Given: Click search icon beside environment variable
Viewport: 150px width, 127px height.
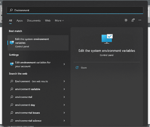Looking at the screenshot, I should (x=12, y=89).
